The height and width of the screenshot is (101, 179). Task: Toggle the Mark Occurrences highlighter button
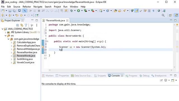pyautogui.click(x=136, y=11)
